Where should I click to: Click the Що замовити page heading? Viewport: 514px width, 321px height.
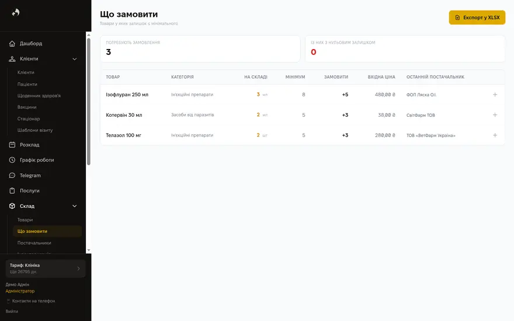click(x=129, y=14)
